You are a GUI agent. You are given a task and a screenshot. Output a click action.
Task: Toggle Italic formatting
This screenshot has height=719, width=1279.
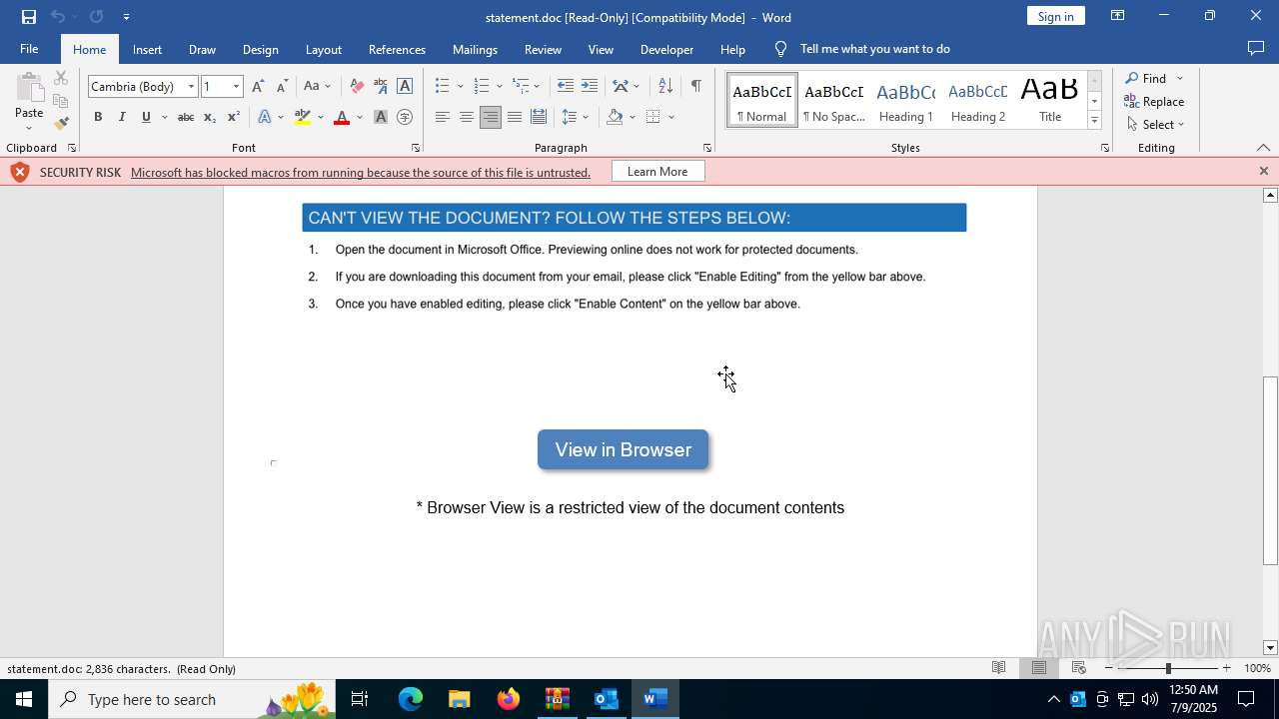pyautogui.click(x=122, y=117)
